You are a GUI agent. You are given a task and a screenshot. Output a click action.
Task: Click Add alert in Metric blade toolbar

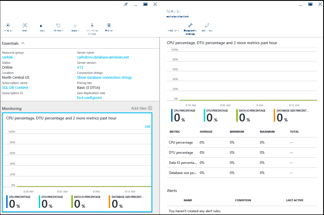click(173, 30)
